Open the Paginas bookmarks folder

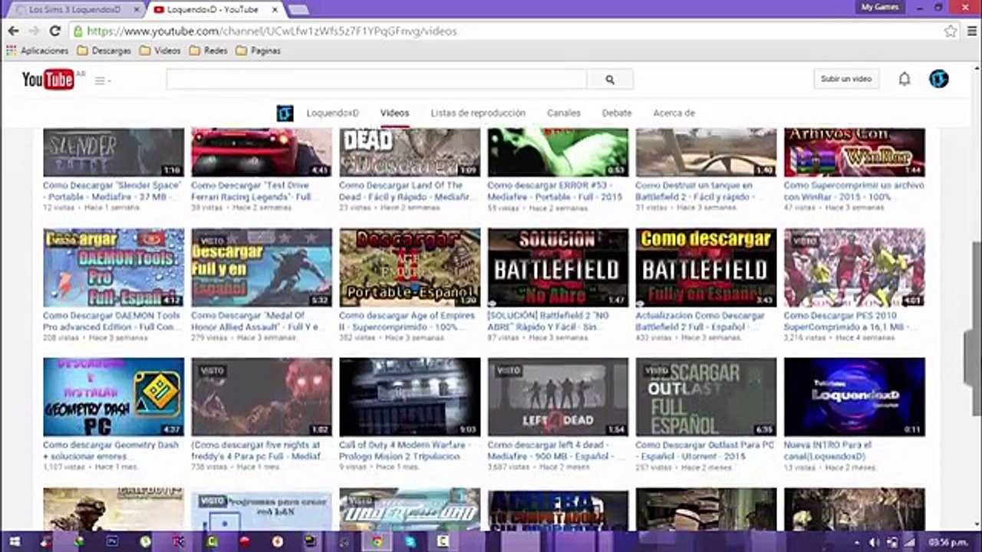258,51
